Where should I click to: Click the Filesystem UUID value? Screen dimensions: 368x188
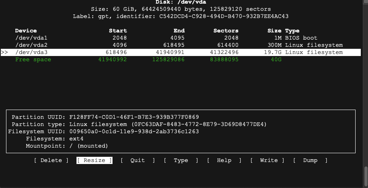click(x=134, y=132)
